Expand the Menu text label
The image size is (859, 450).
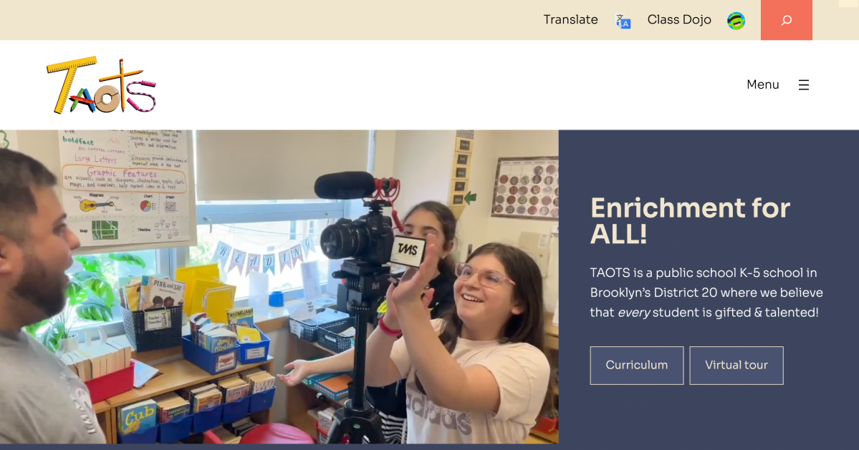tap(762, 85)
